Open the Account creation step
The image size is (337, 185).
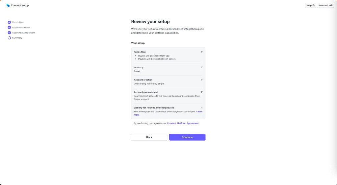click(21, 28)
